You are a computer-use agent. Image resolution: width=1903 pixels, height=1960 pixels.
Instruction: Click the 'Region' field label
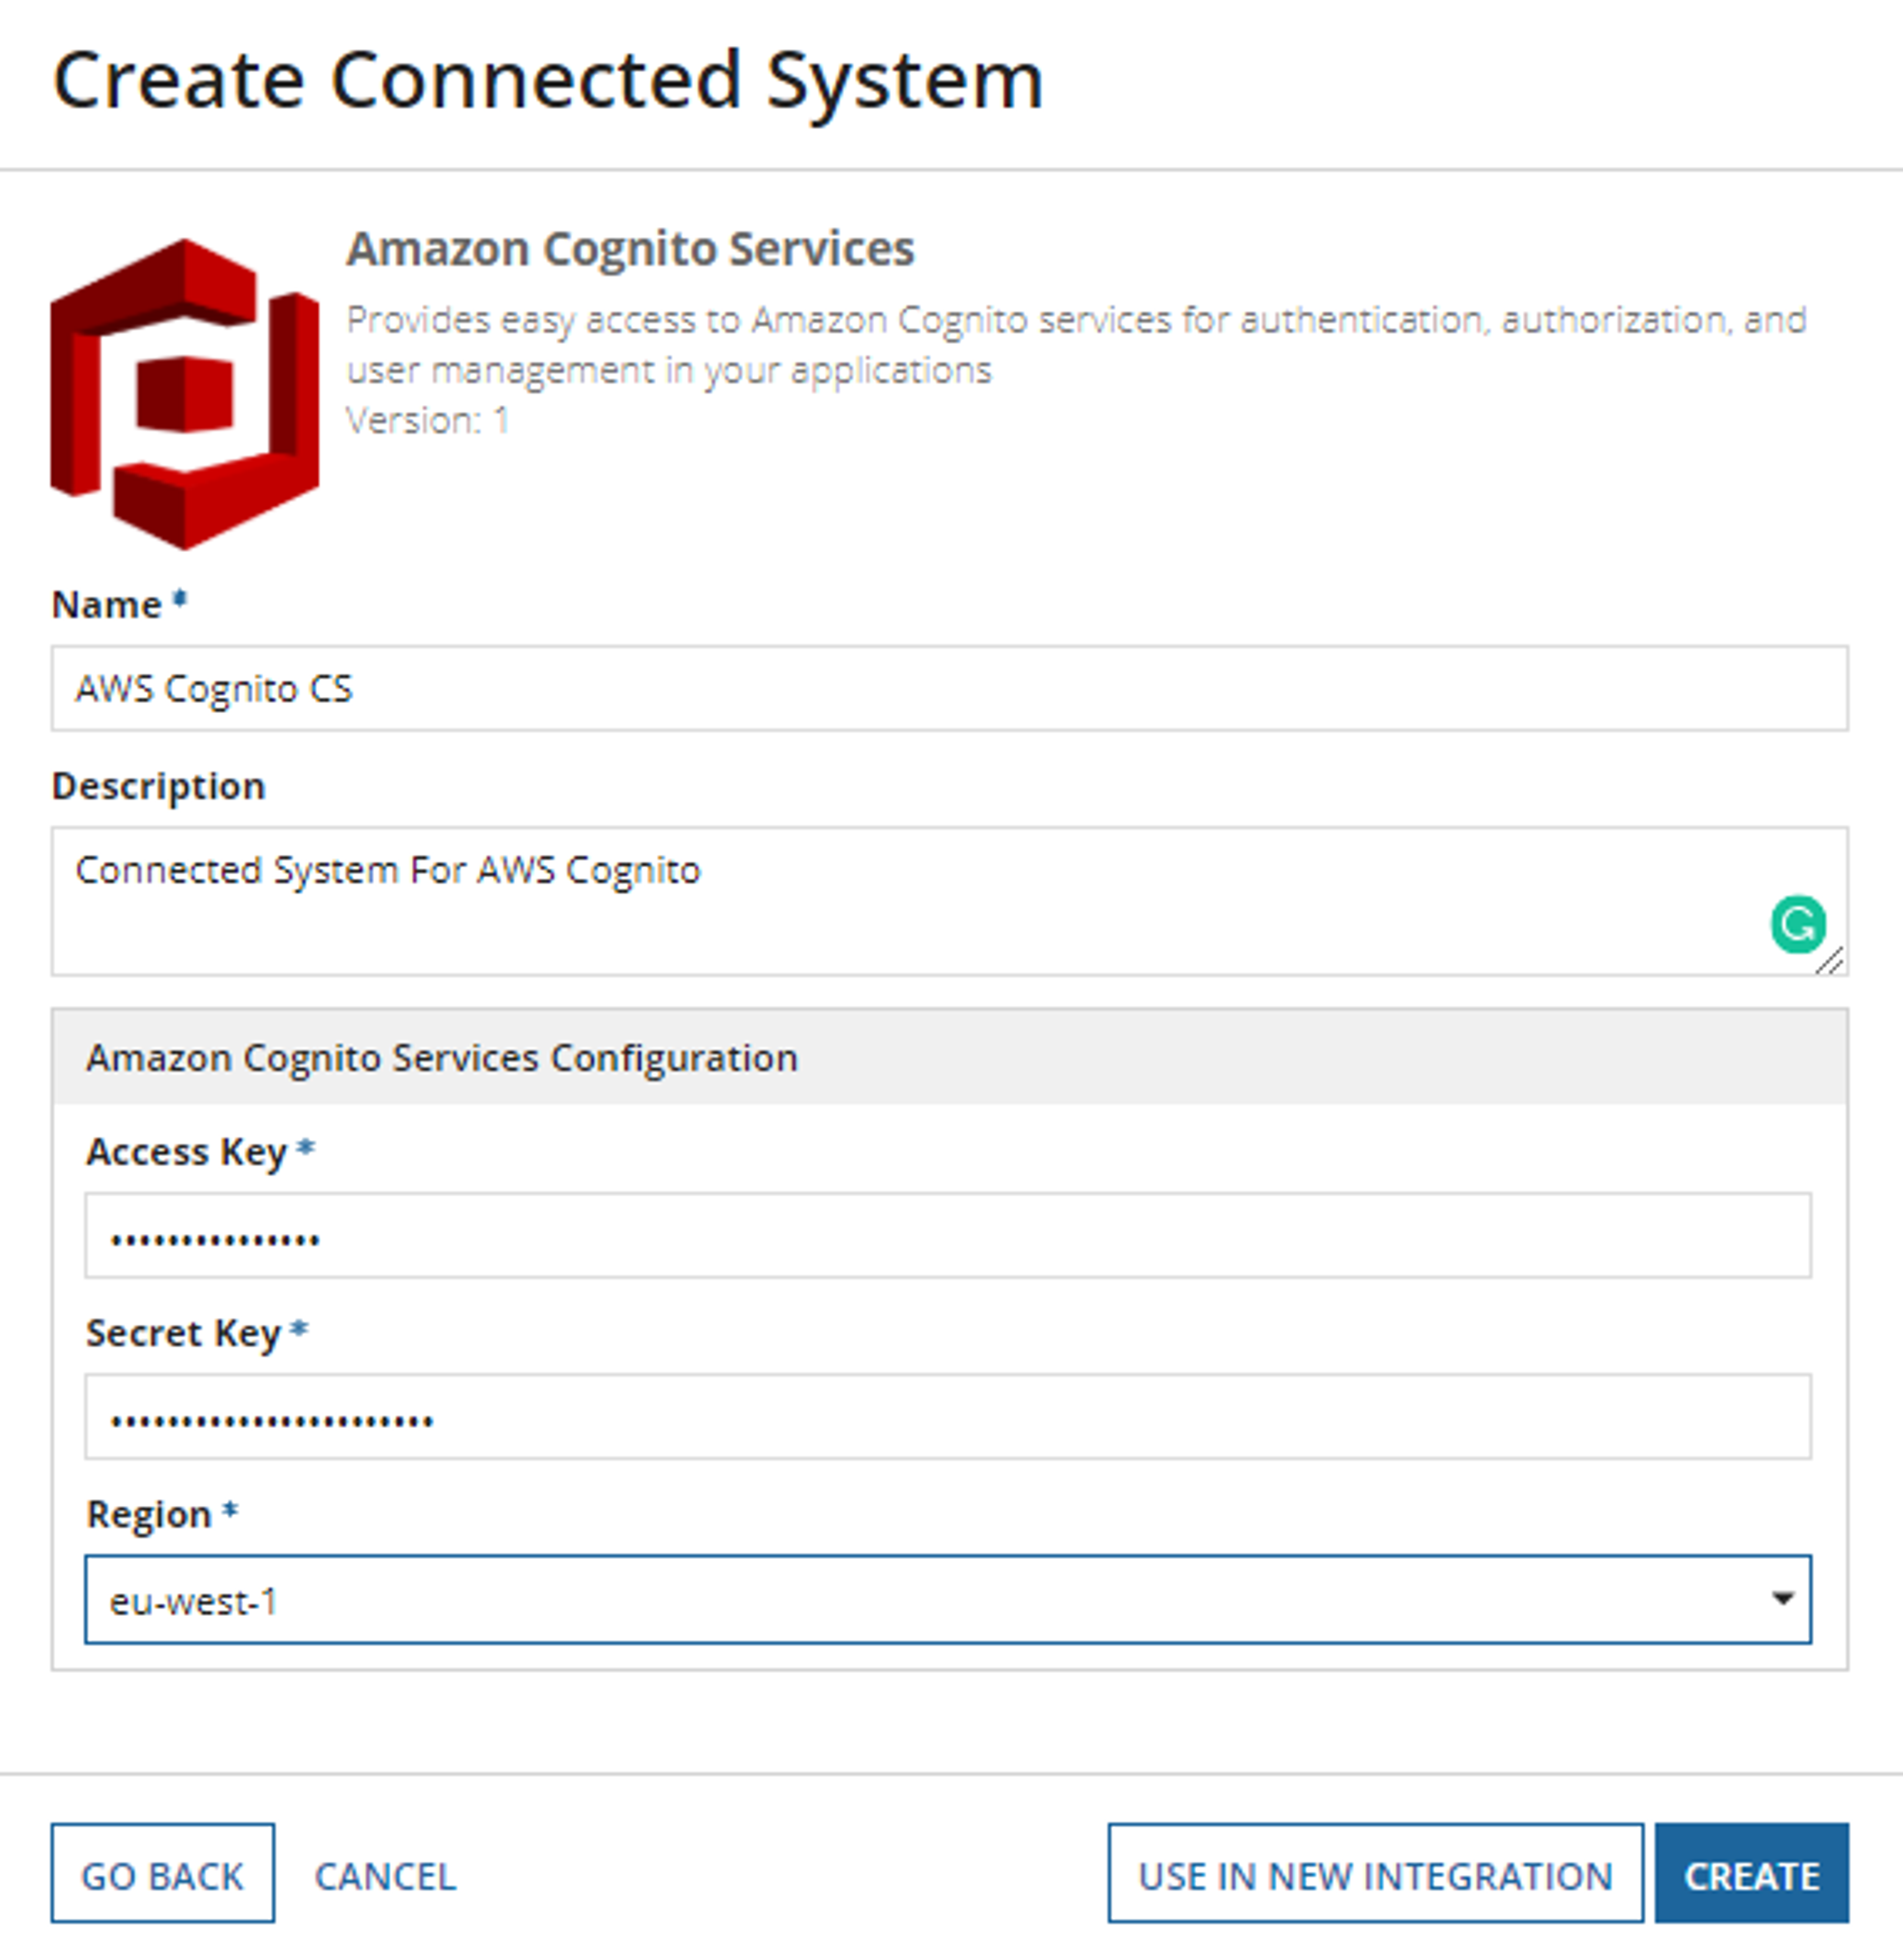click(149, 1514)
